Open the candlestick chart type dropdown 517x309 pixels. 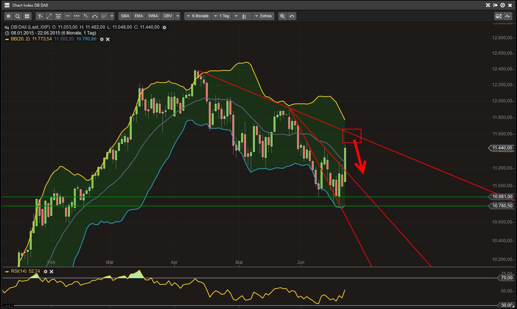coord(243,16)
